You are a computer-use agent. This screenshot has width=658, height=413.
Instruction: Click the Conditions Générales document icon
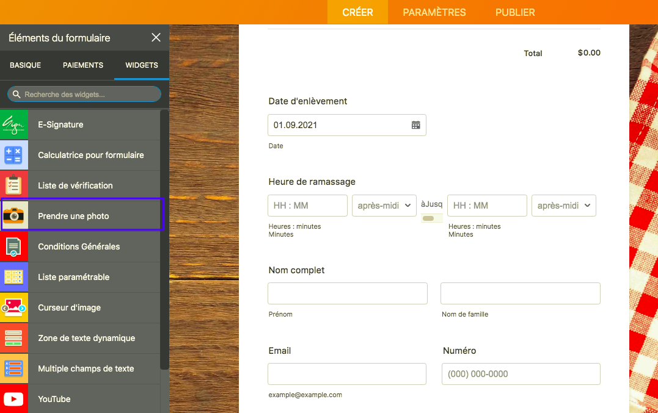14,246
